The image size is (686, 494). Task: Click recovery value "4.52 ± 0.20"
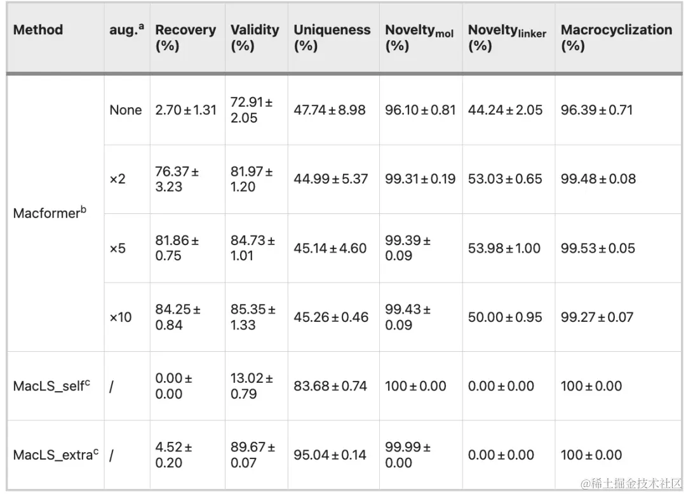tap(173, 455)
